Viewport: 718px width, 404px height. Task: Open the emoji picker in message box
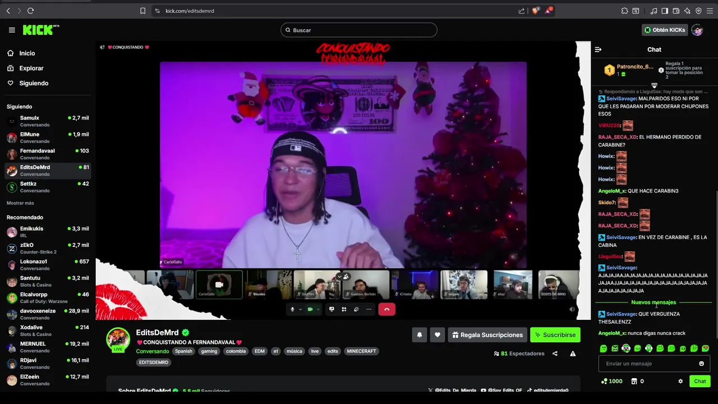click(x=701, y=364)
